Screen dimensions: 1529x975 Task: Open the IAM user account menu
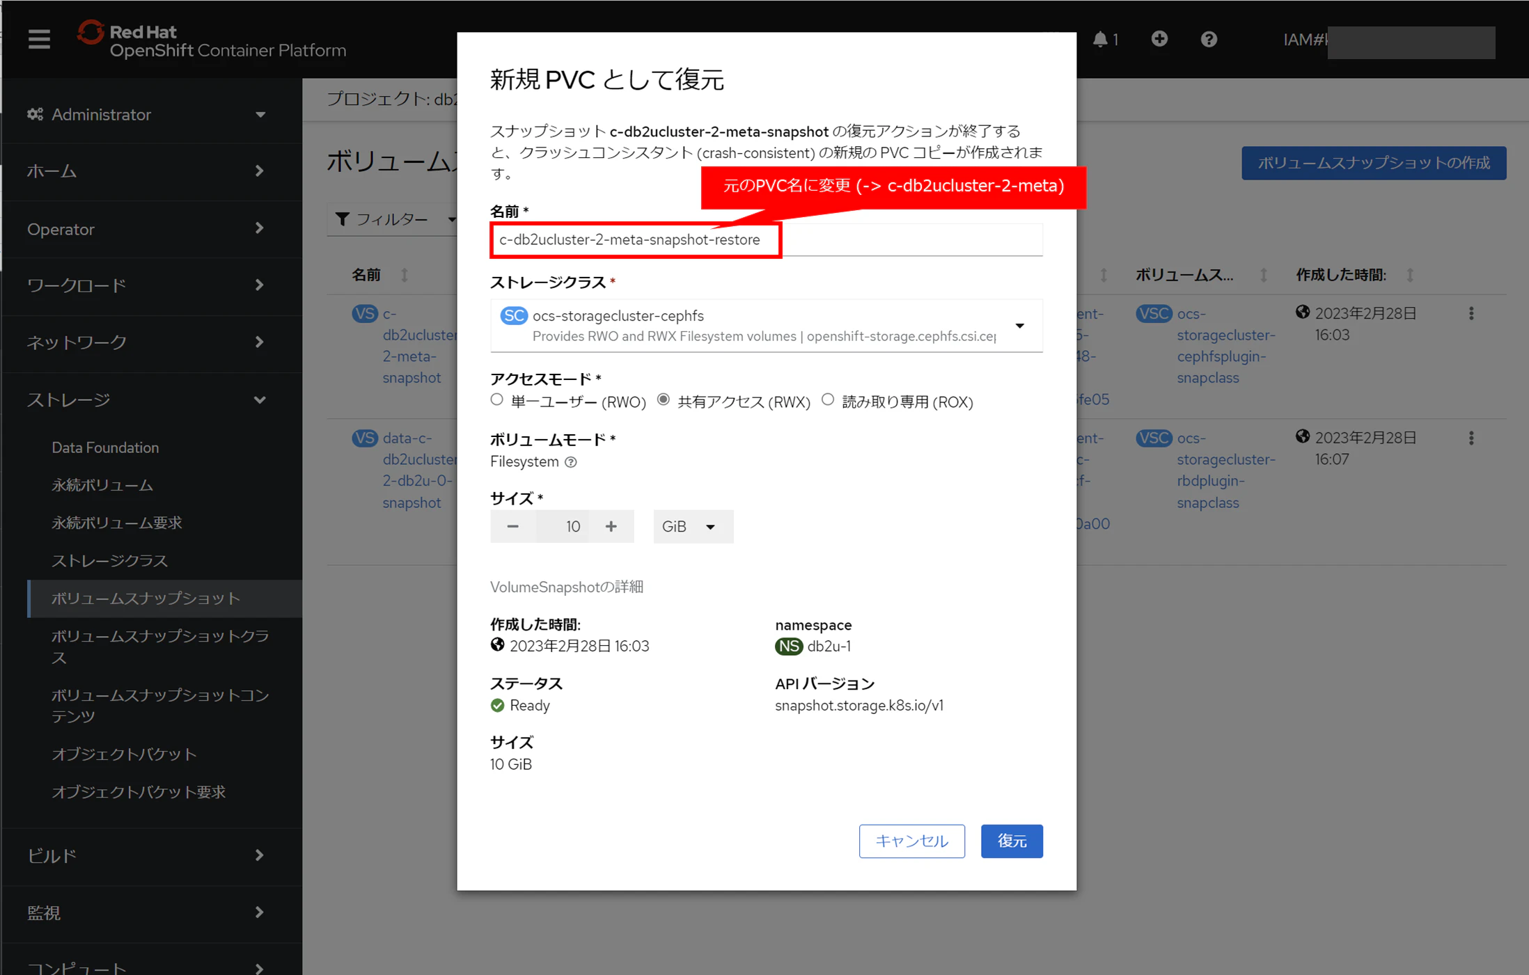(x=1389, y=40)
